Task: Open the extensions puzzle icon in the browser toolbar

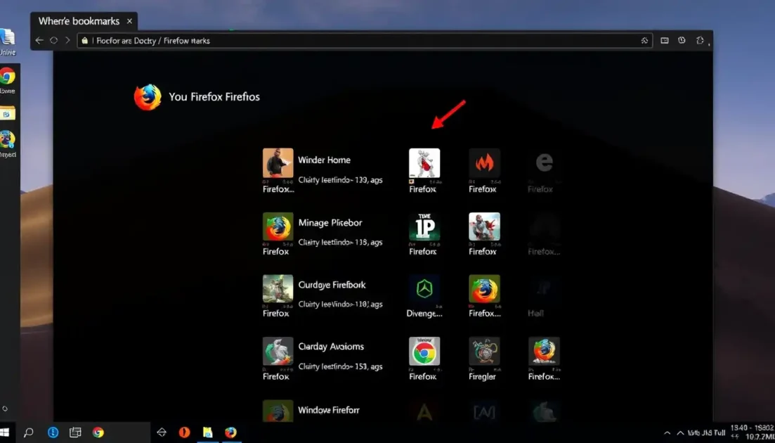Action: pyautogui.click(x=700, y=41)
